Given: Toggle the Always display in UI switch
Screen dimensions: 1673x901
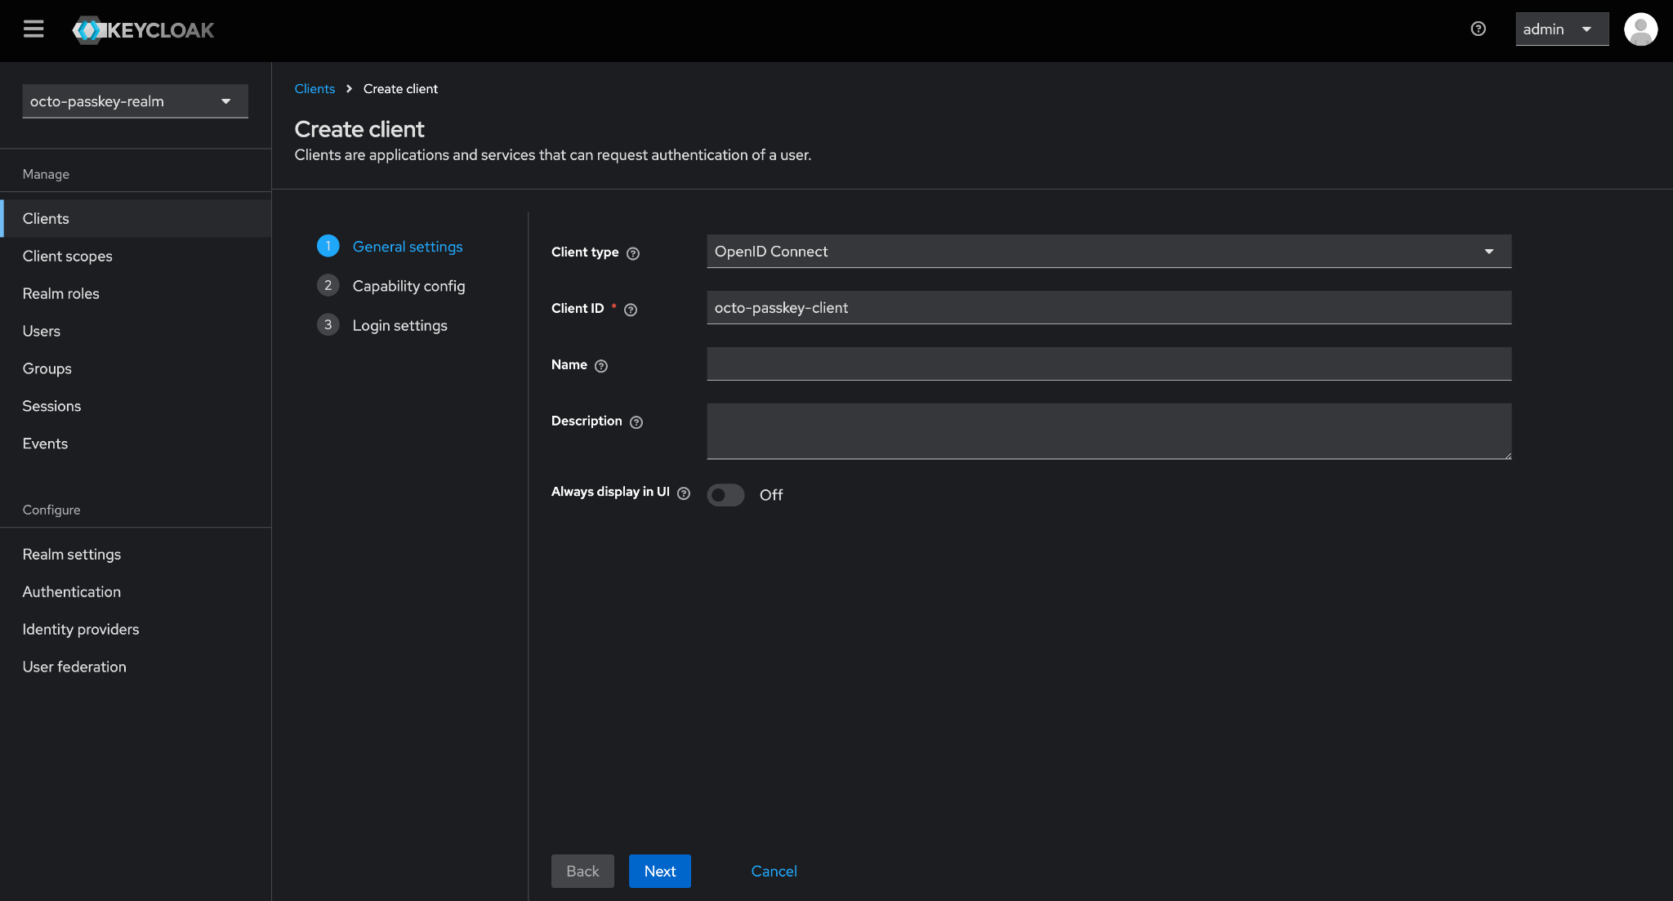Looking at the screenshot, I should (x=725, y=495).
